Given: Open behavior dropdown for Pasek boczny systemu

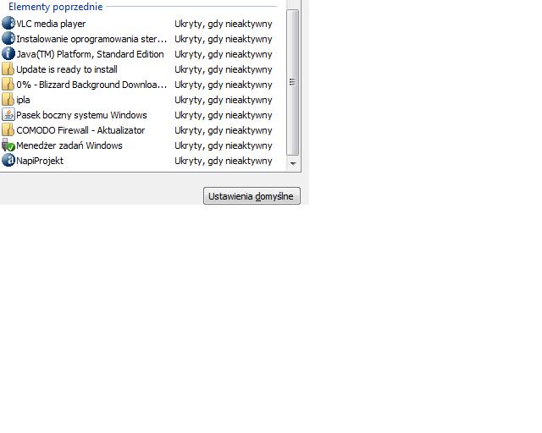Looking at the screenshot, I should tap(224, 115).
